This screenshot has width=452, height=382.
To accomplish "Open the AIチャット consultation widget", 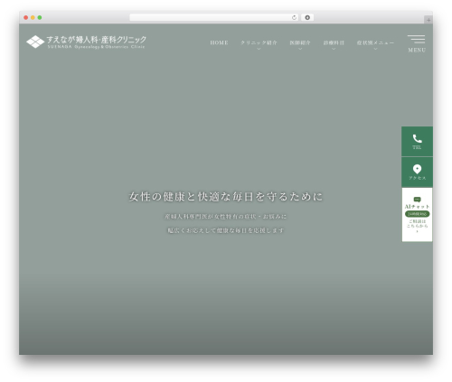I will (417, 215).
